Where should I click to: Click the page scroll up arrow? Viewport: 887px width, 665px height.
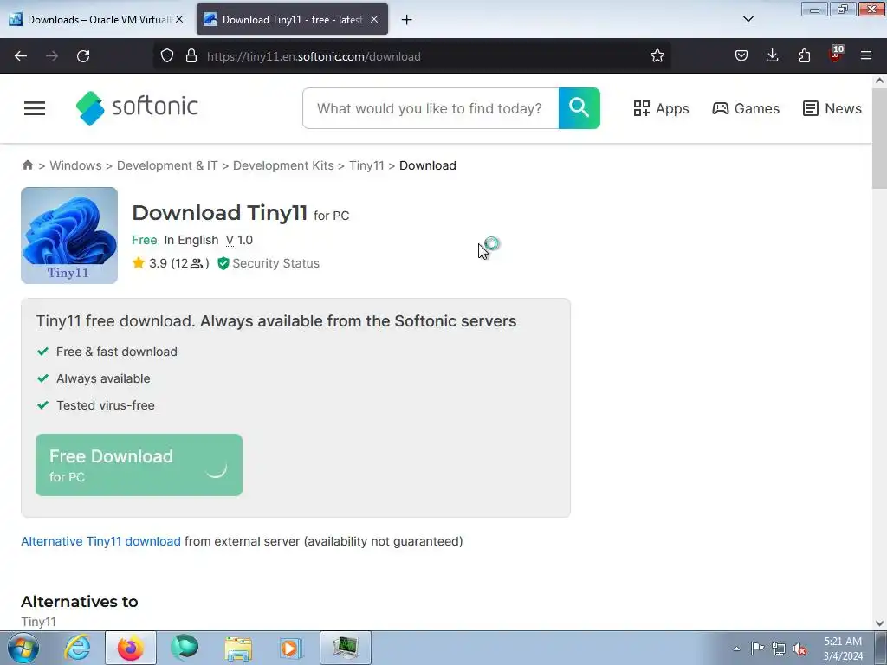tap(879, 81)
